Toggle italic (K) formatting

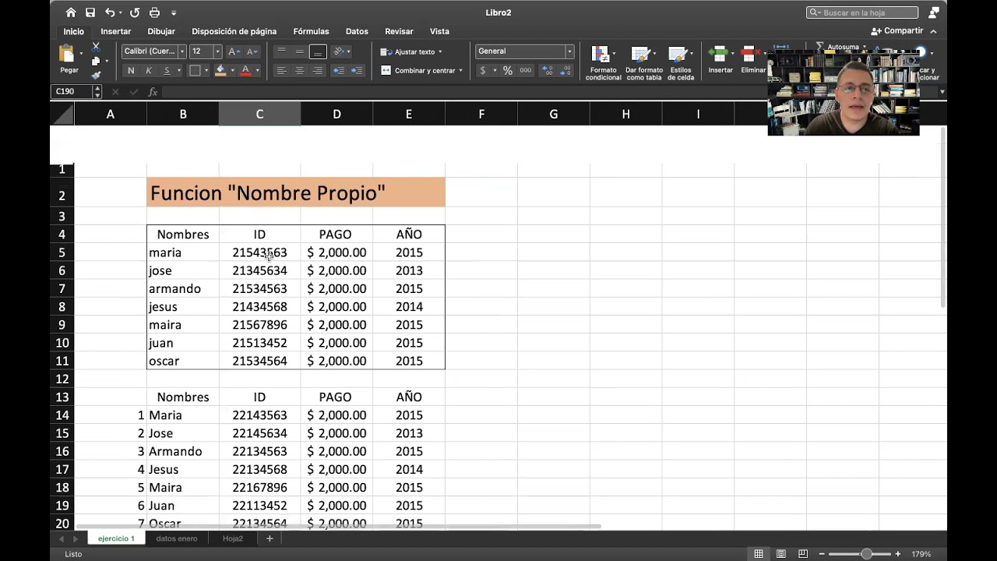point(149,70)
